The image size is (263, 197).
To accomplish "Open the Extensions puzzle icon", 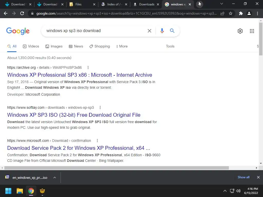I will 241,13.
